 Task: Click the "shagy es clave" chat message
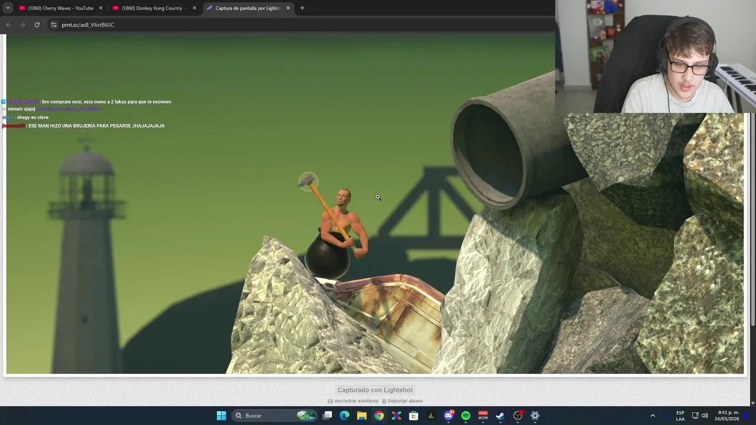point(32,117)
